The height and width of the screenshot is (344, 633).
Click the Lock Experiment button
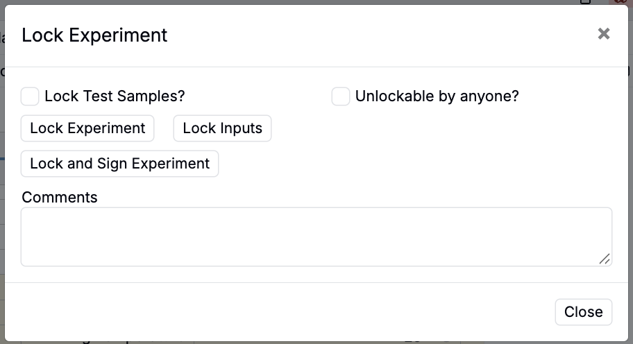[87, 128]
